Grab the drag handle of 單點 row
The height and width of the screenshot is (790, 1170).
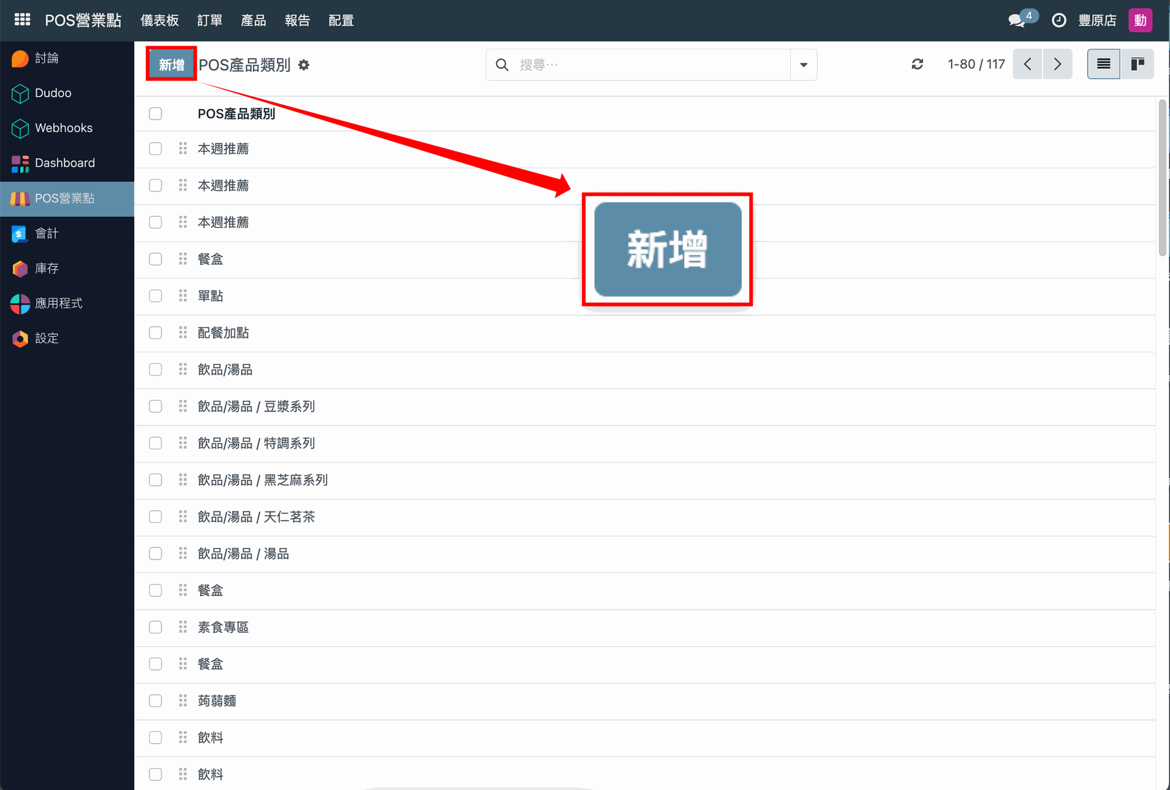[x=183, y=296]
